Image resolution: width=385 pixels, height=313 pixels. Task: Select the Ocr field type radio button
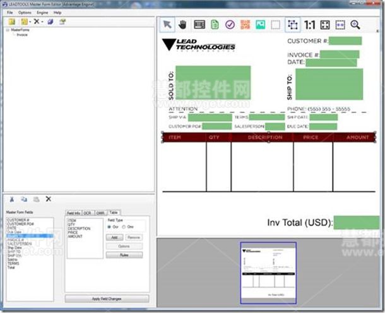click(x=109, y=227)
